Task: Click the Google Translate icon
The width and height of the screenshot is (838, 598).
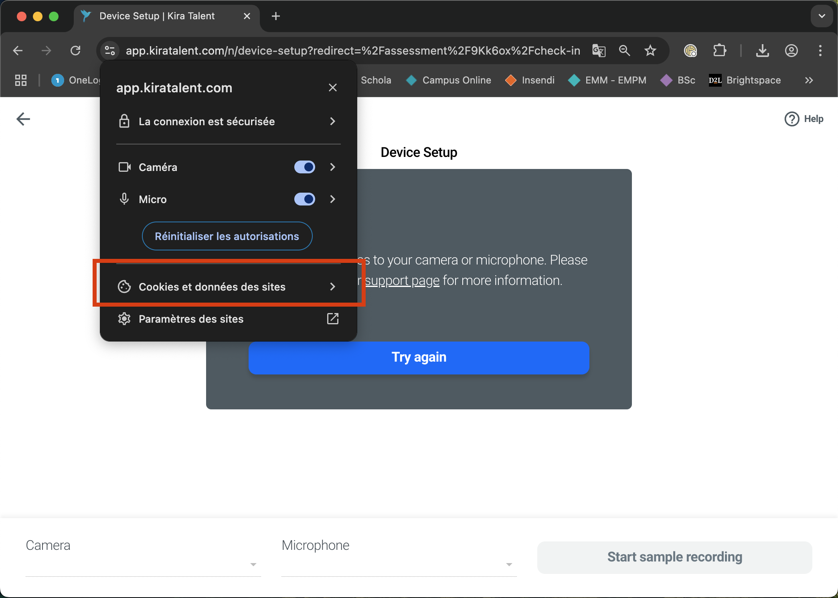Action: 599,51
